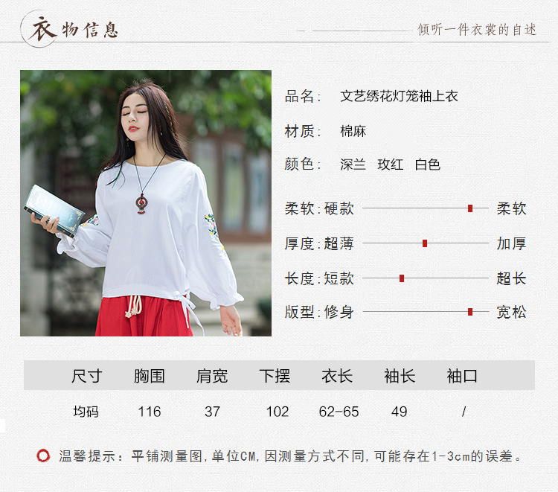Click the 棉麻 material text

pyautogui.click(x=353, y=131)
